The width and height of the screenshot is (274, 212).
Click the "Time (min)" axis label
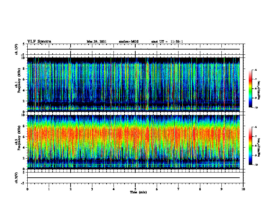point(138,192)
